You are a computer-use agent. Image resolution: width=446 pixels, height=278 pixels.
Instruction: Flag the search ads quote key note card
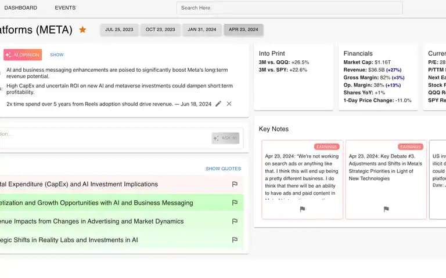[303, 209]
